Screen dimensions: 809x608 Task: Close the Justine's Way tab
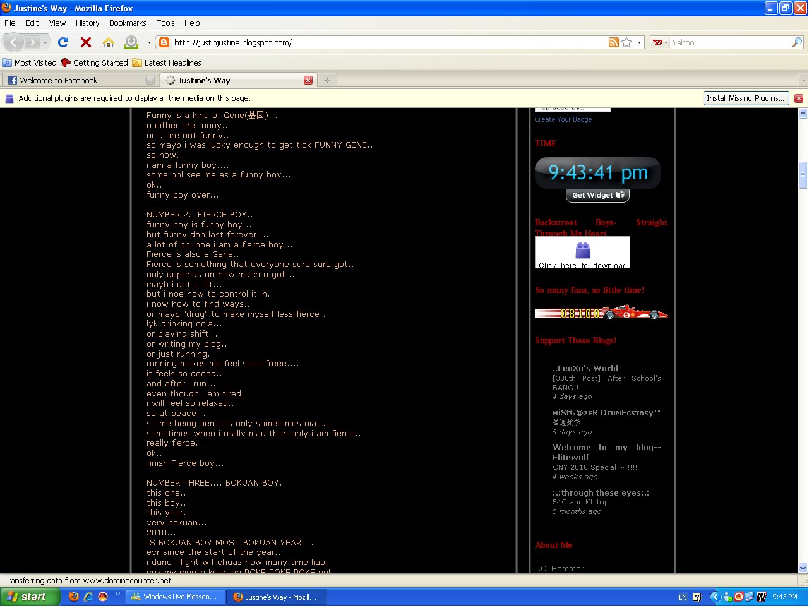click(308, 80)
